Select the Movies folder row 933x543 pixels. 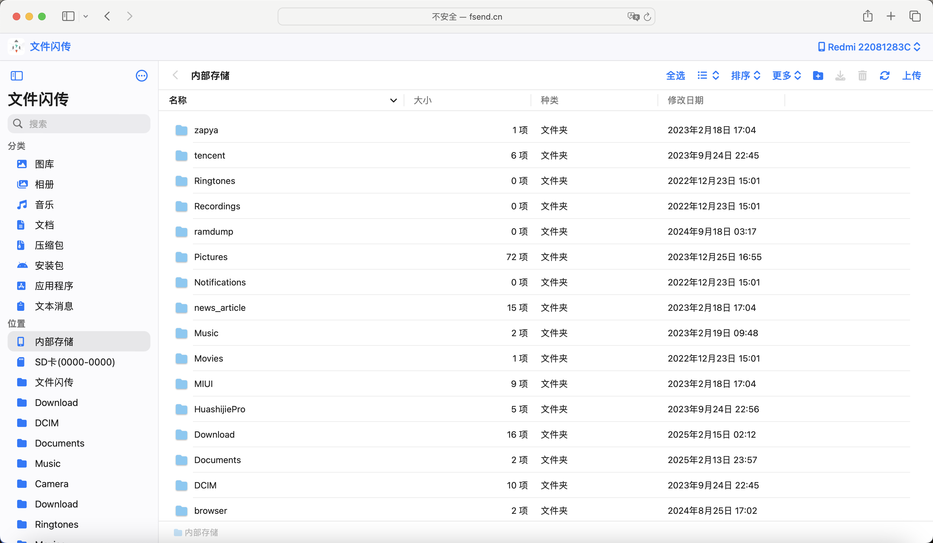(x=542, y=358)
